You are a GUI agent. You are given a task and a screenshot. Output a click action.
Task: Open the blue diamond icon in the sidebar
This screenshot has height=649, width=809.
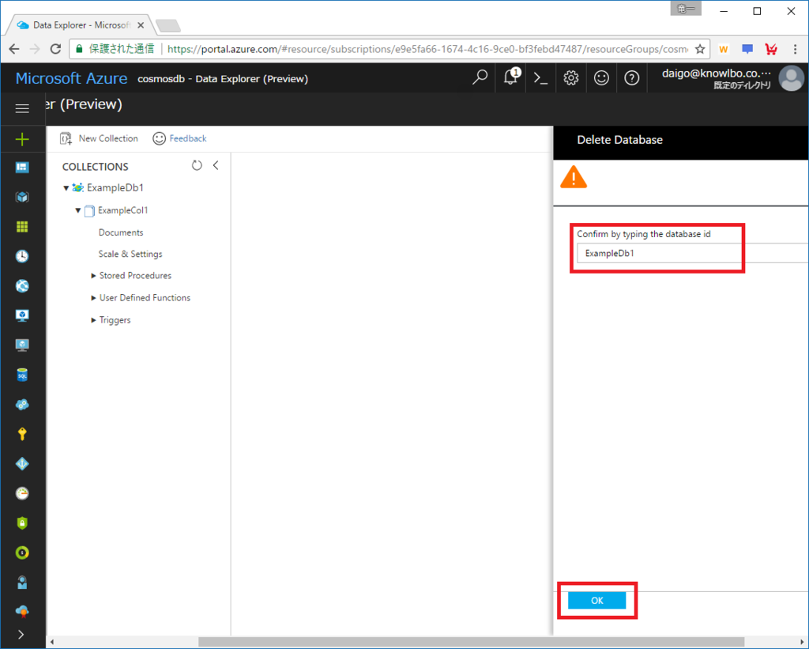pyautogui.click(x=22, y=464)
